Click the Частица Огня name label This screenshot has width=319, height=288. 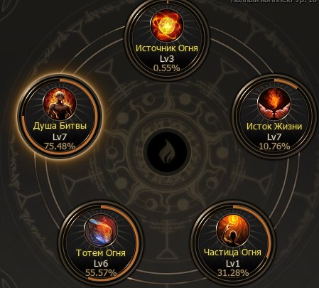pos(232,252)
